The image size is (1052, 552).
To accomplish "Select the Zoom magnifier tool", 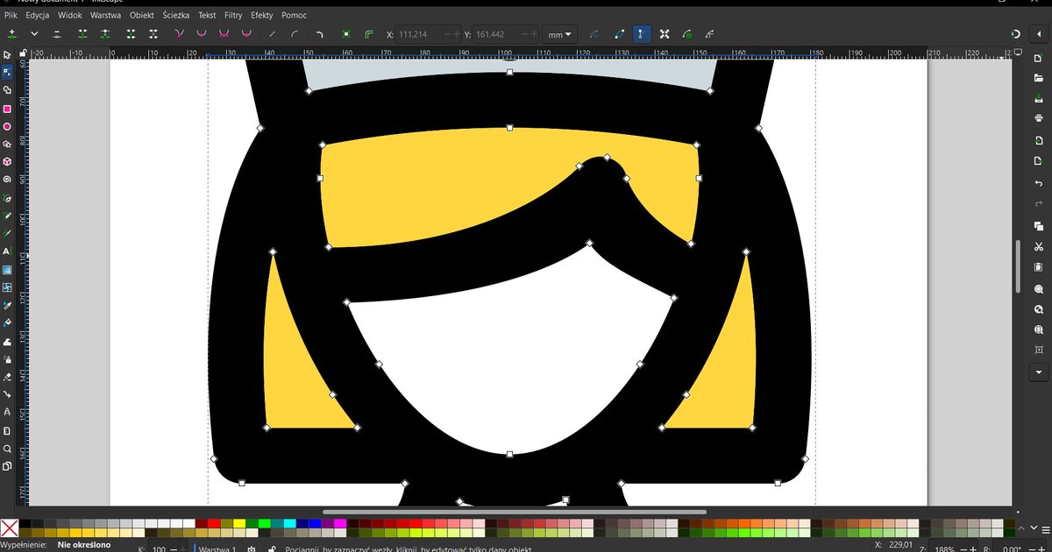I will tap(7, 449).
